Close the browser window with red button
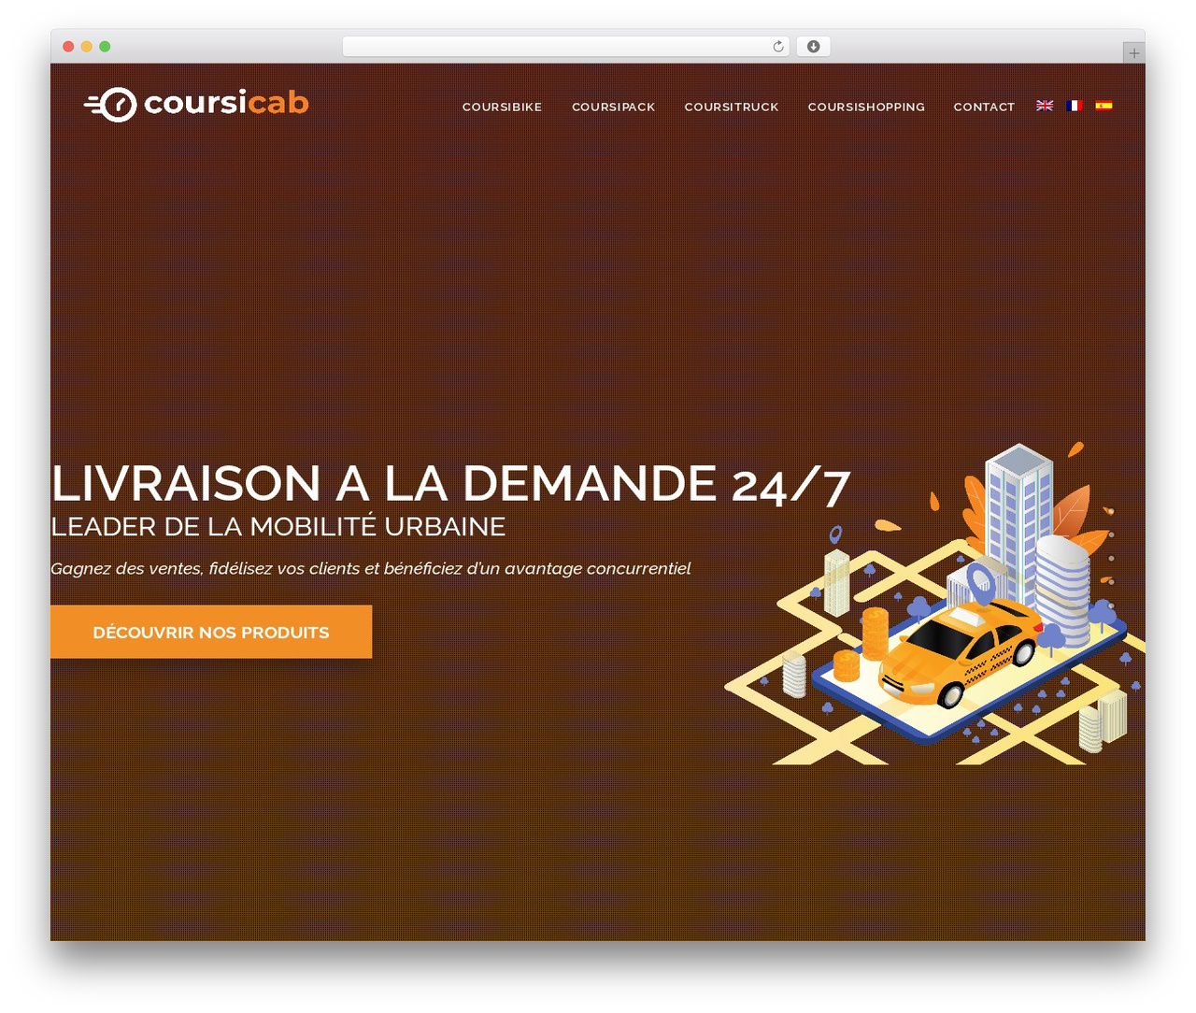Screen dimensions: 1196x1013 68,47
